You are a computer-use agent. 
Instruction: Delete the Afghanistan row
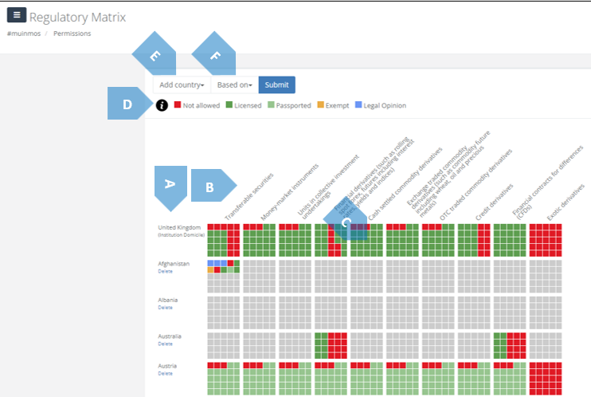click(x=164, y=271)
